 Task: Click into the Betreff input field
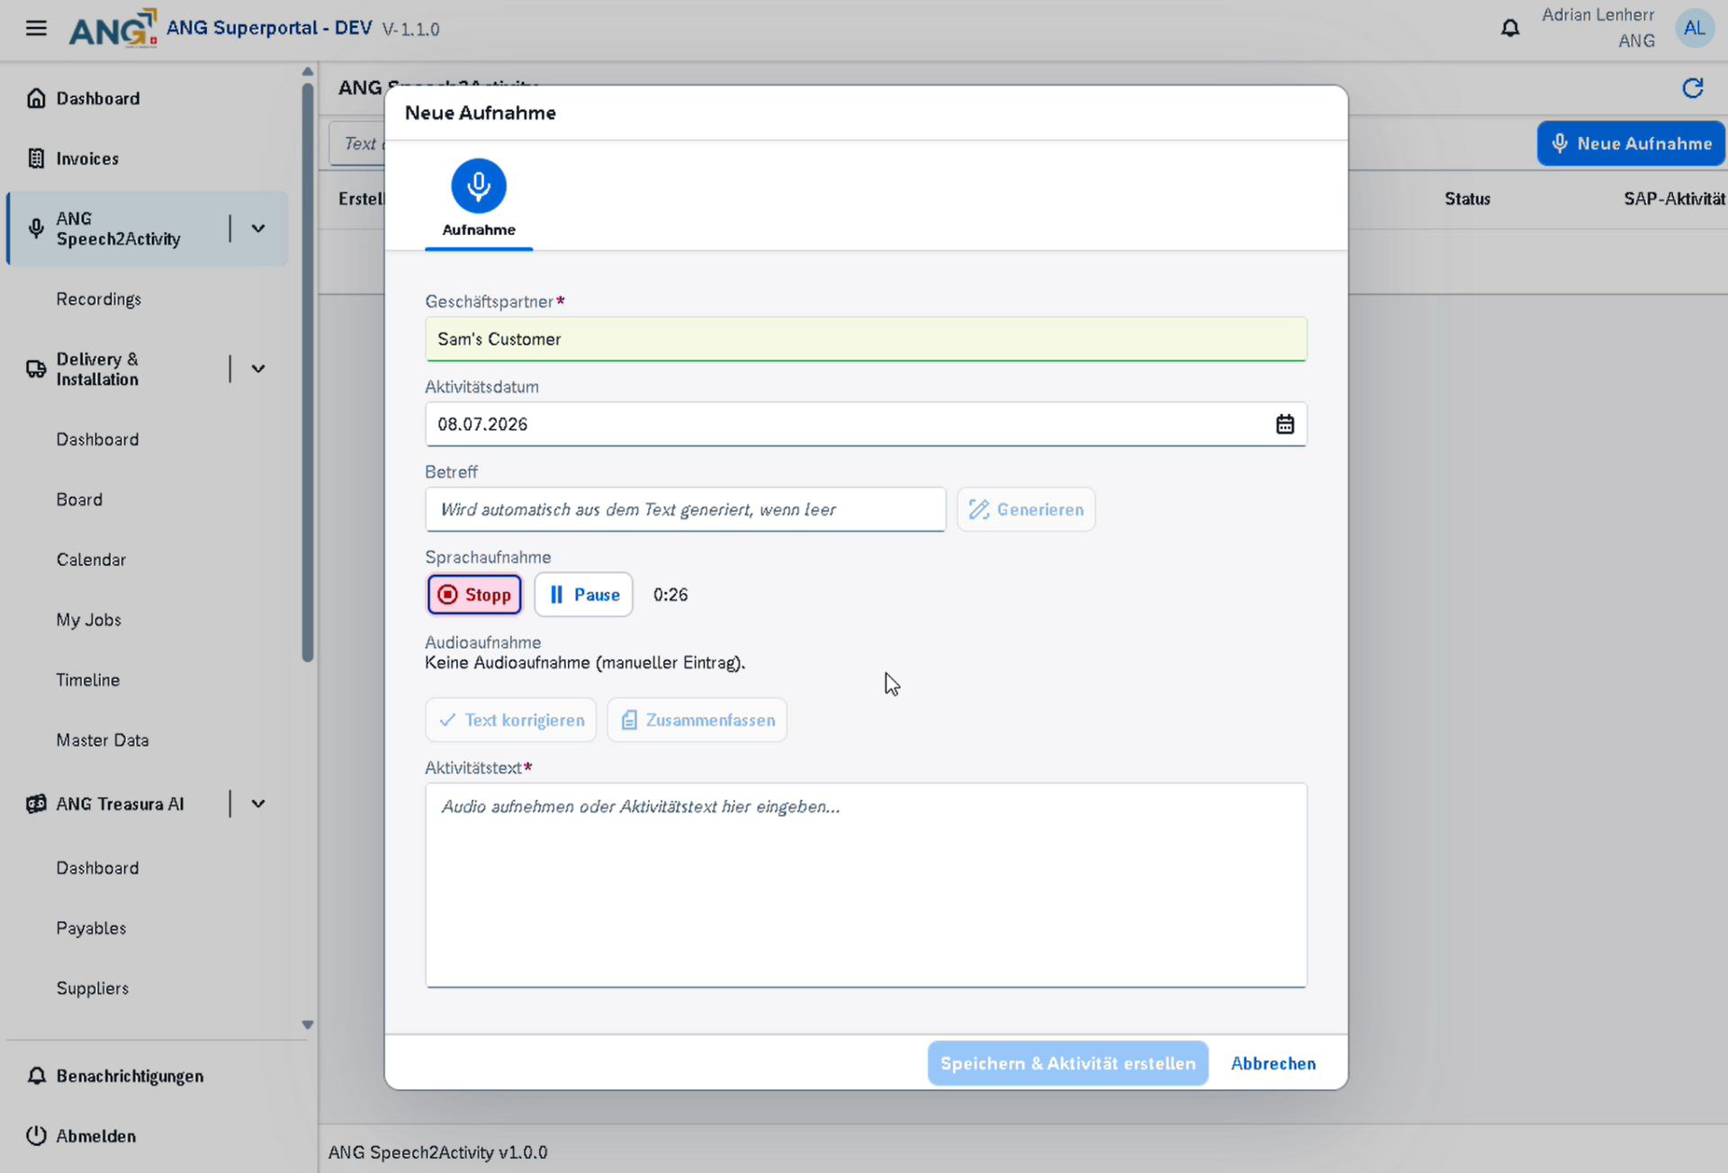(x=686, y=509)
